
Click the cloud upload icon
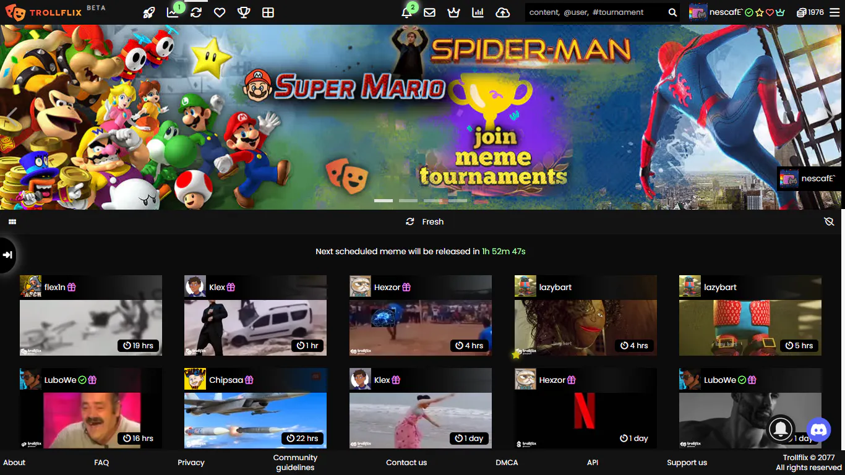[x=503, y=12]
